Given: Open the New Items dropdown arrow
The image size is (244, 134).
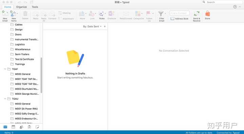Looking at the screenshot, I should pyautogui.click(x=17, y=14).
